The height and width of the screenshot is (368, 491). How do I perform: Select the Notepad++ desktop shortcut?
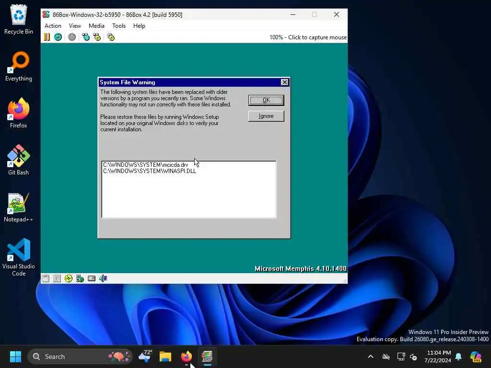pyautogui.click(x=19, y=207)
